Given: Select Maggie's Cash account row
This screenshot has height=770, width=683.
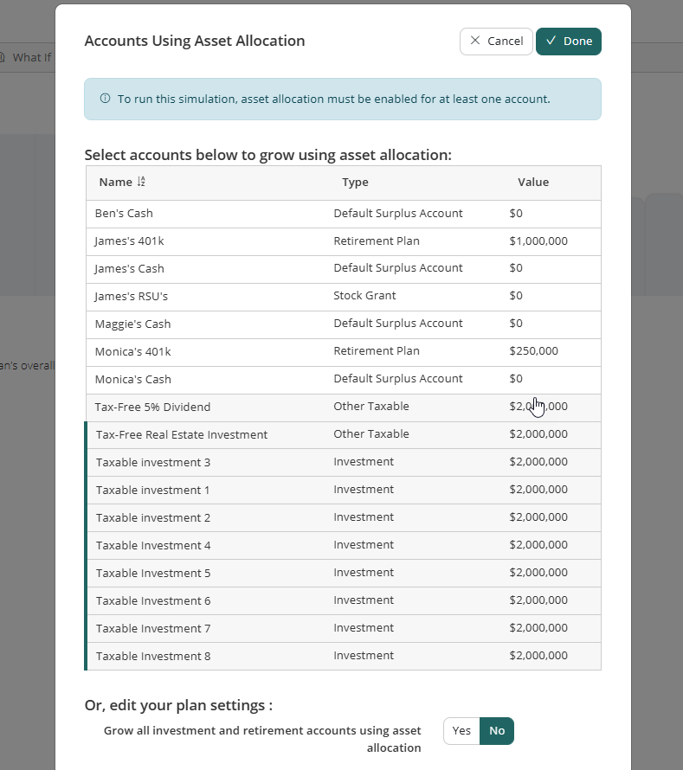Looking at the screenshot, I should click(x=343, y=324).
